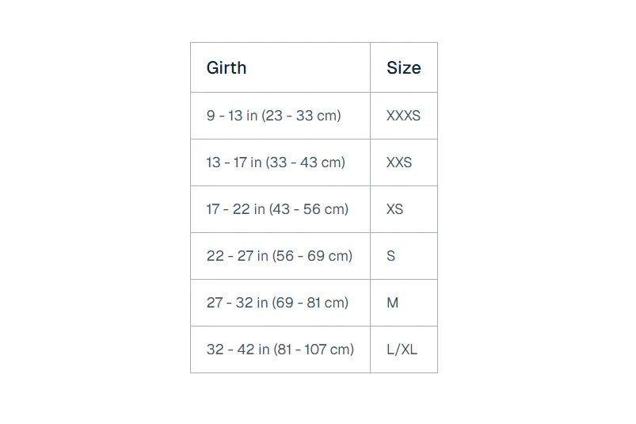Click the XXXS size cell
Viewport: 636px width, 424px height.
coord(403,116)
